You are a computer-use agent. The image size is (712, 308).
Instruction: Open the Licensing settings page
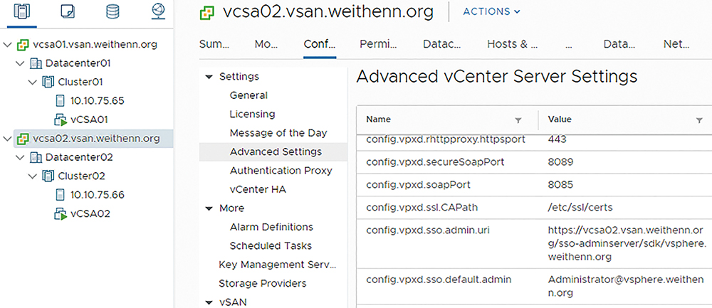coord(253,114)
